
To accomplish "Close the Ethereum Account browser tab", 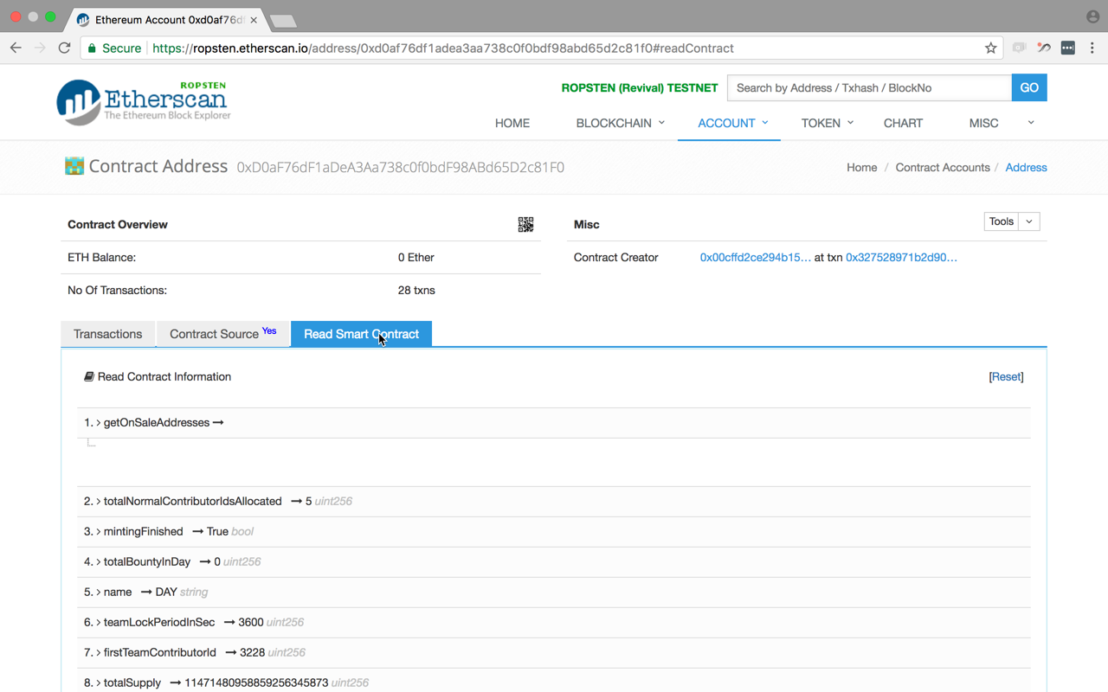I will 254,19.
